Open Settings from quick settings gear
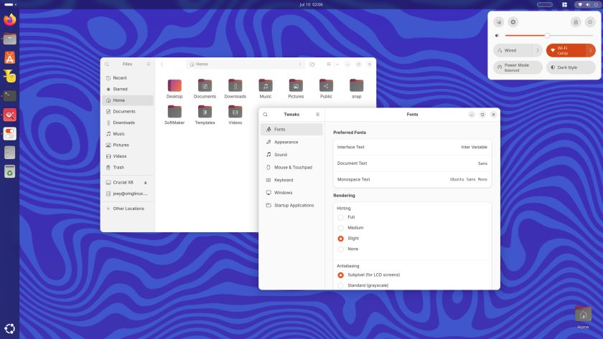Viewport: 603px width, 339px height. click(x=513, y=22)
